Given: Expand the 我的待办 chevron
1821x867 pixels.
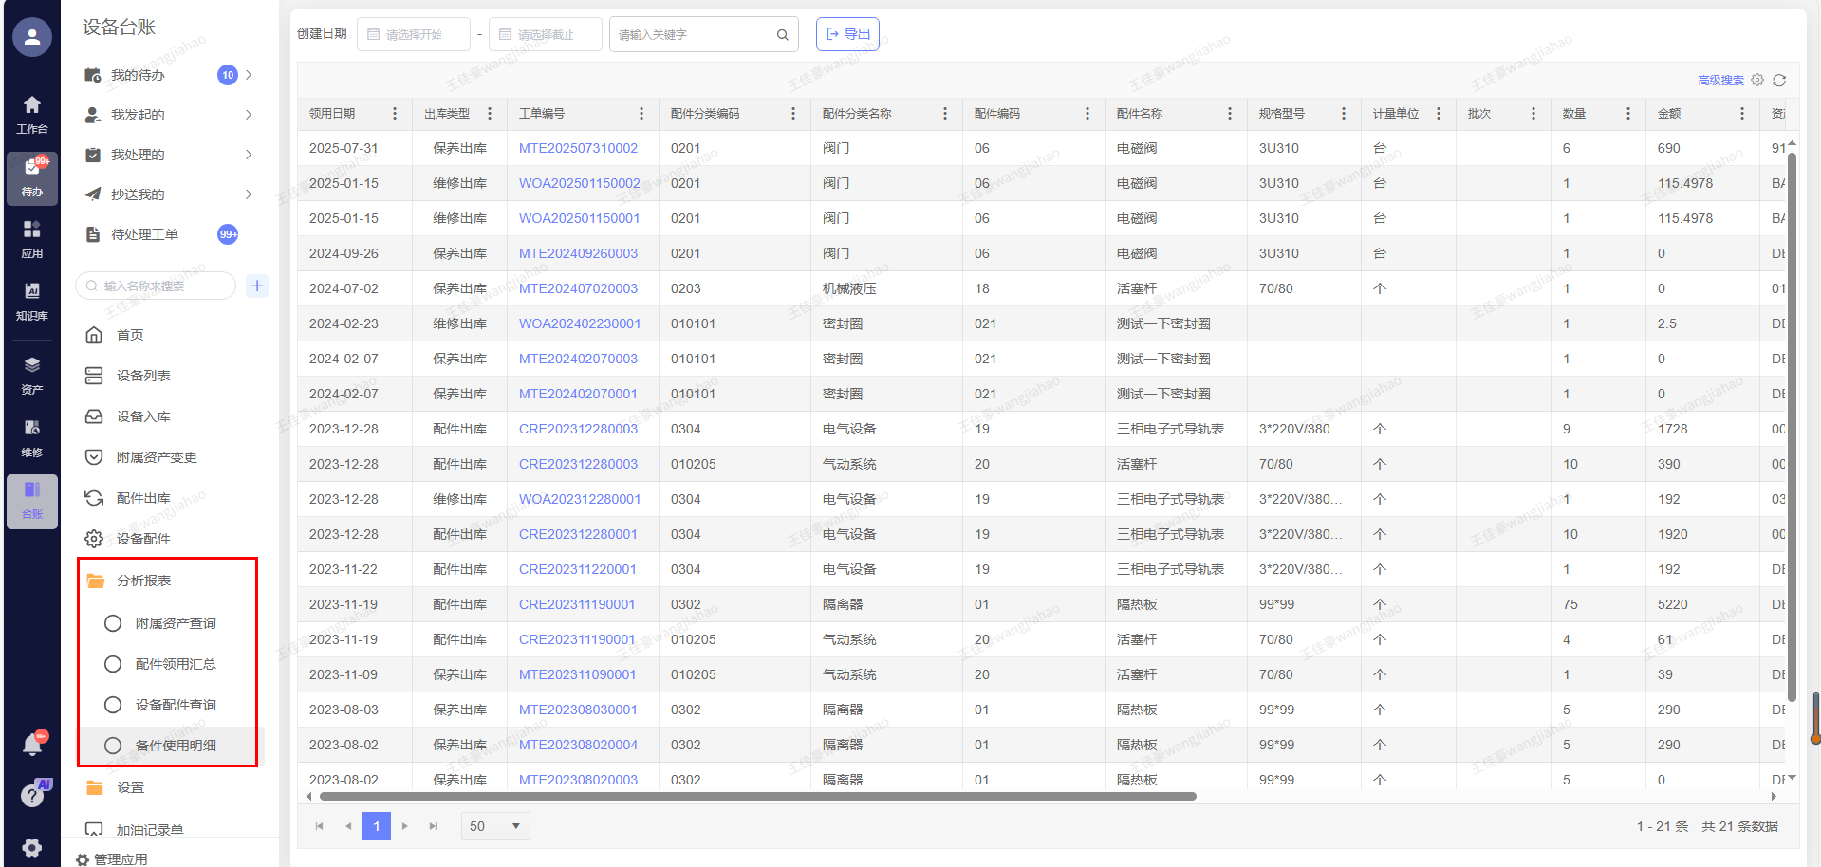Looking at the screenshot, I should coord(249,75).
